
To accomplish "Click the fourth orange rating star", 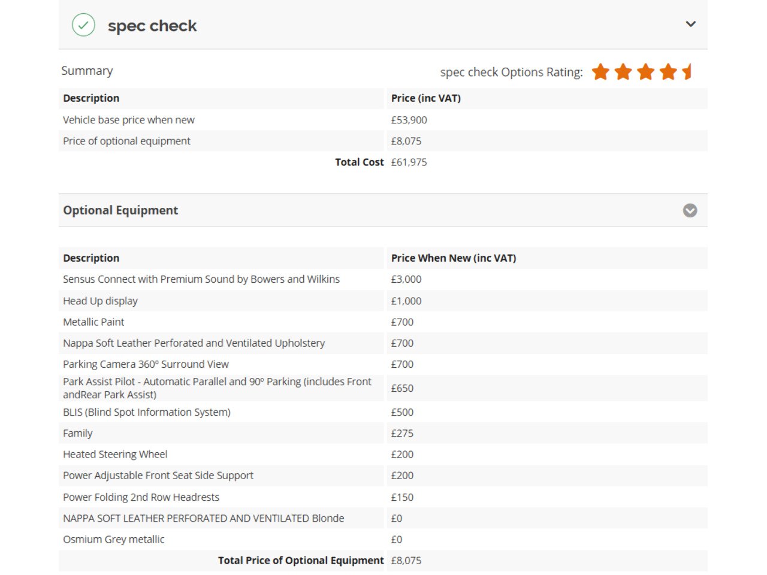I will [668, 72].
